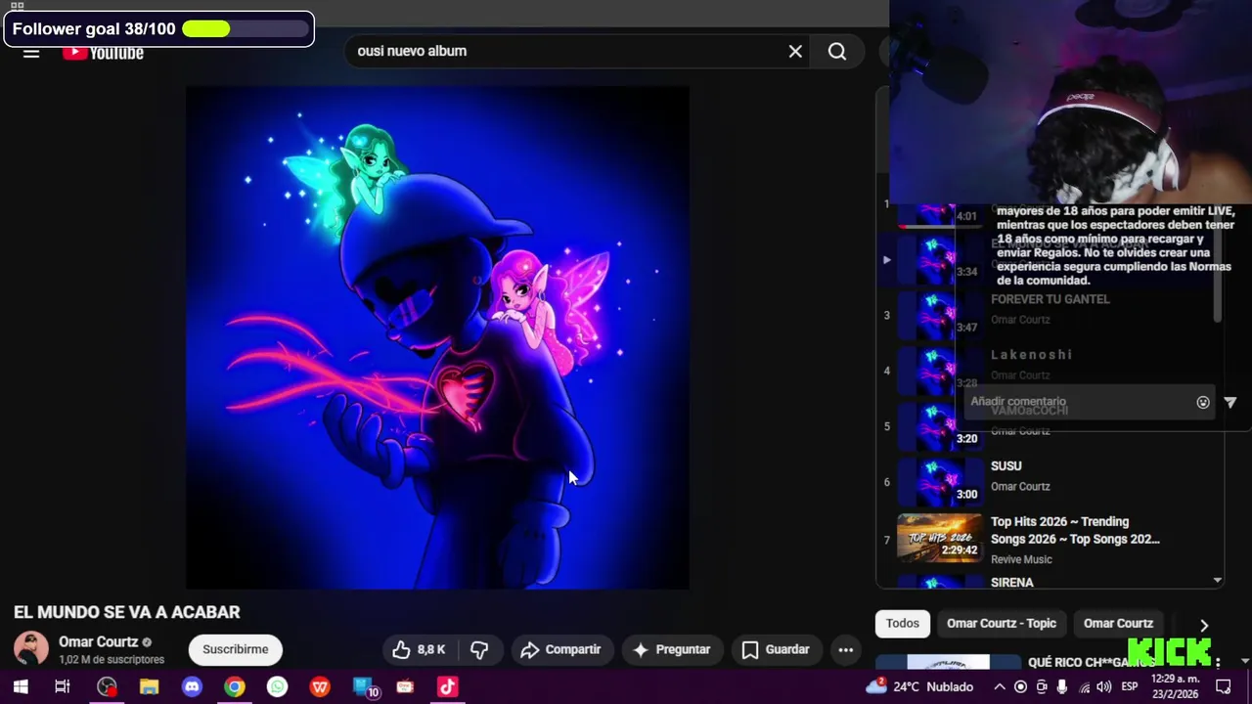Share the video via Compartir

(560, 649)
